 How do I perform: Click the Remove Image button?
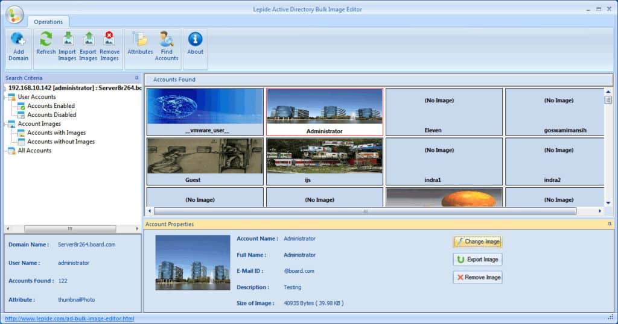(x=477, y=277)
